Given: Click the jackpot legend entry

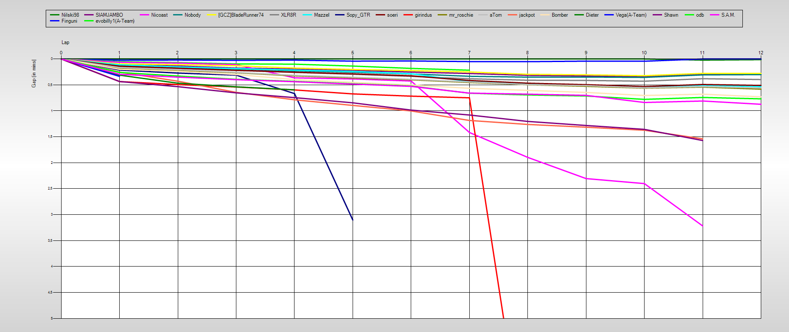Looking at the screenshot, I should click(x=527, y=15).
